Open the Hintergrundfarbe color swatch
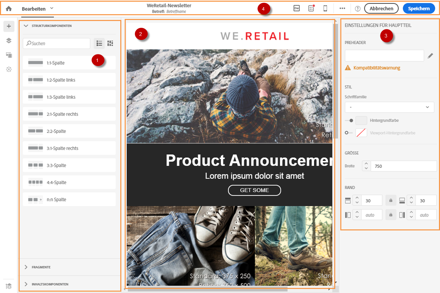Viewport: 440px width, 293px height. click(x=361, y=120)
